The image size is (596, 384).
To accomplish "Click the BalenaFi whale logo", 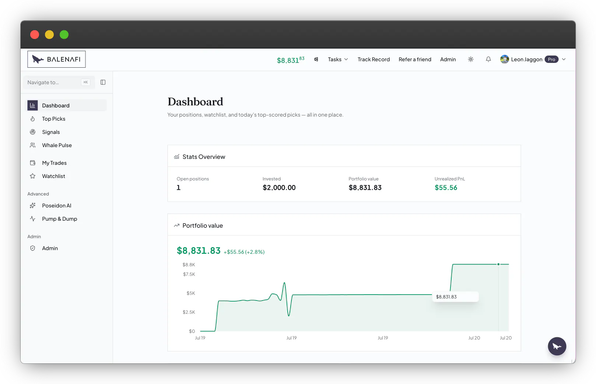I will pos(56,59).
